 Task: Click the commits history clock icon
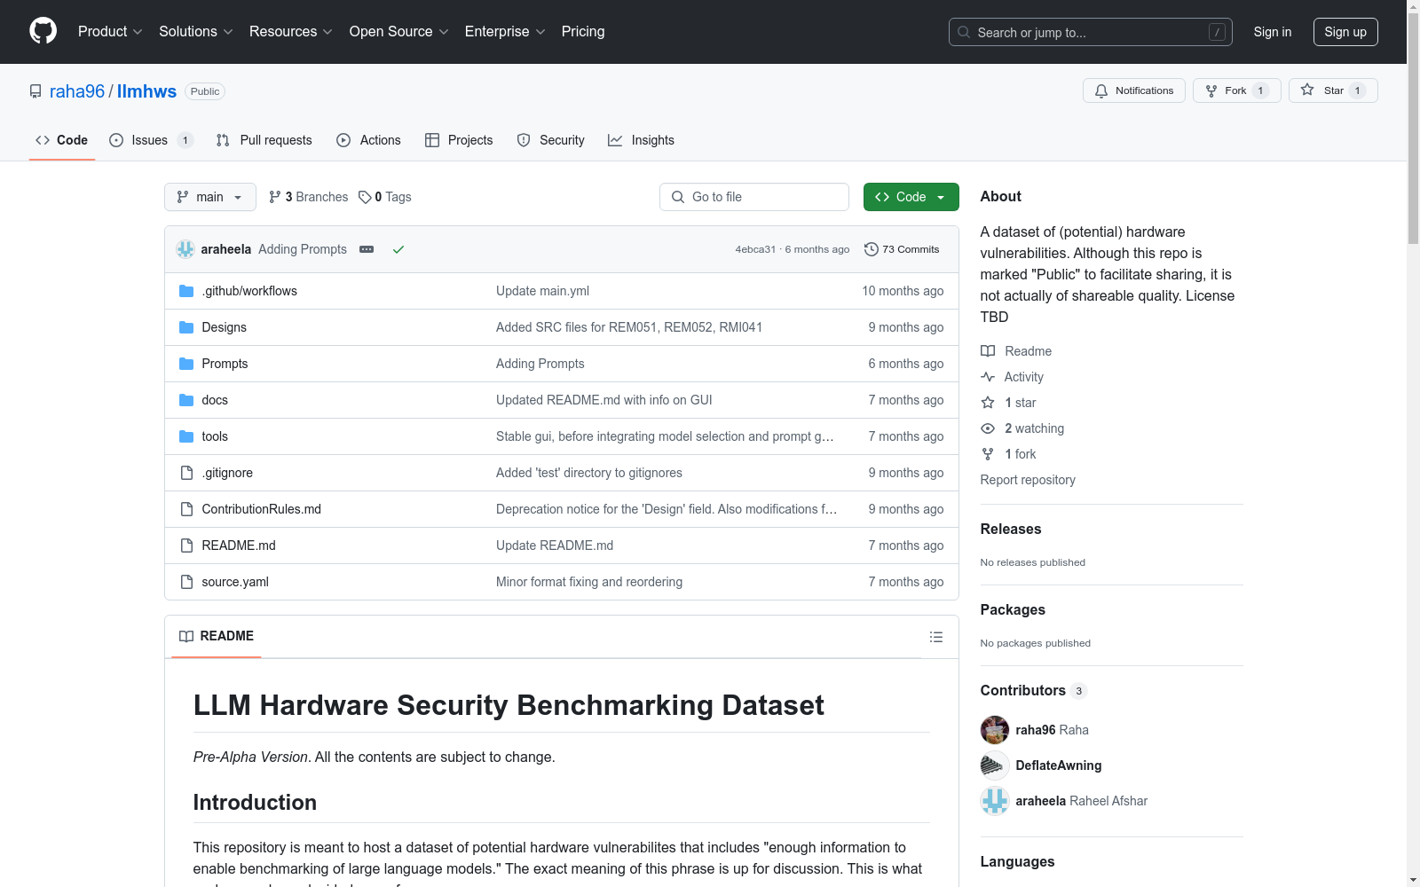[x=872, y=249]
